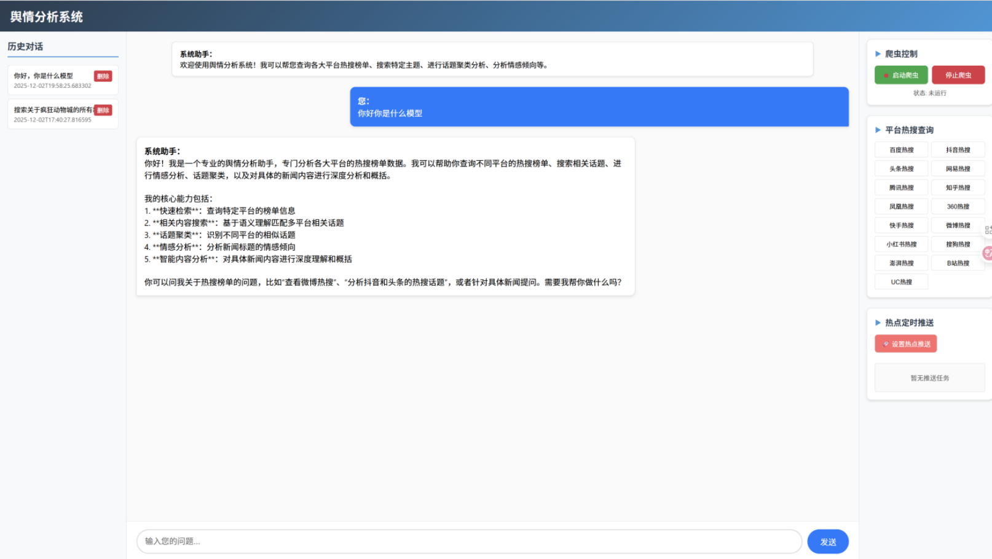
Task: Select 抖音热搜 platform
Action: click(958, 150)
